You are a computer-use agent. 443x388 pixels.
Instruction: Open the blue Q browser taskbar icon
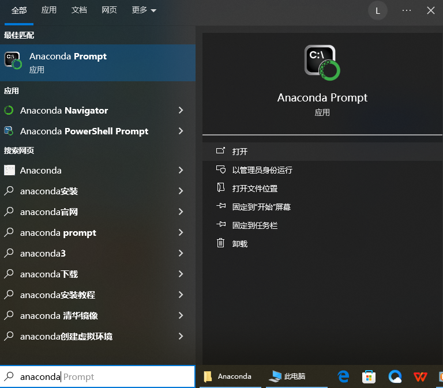coord(395,376)
